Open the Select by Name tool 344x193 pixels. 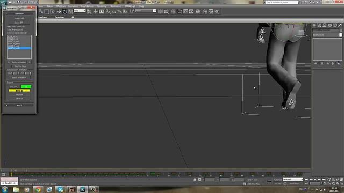click(x=41, y=11)
